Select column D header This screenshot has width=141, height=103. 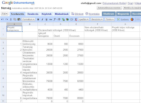tap(61, 24)
